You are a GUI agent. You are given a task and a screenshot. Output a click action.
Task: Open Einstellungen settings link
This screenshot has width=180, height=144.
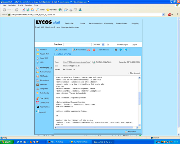(122, 45)
